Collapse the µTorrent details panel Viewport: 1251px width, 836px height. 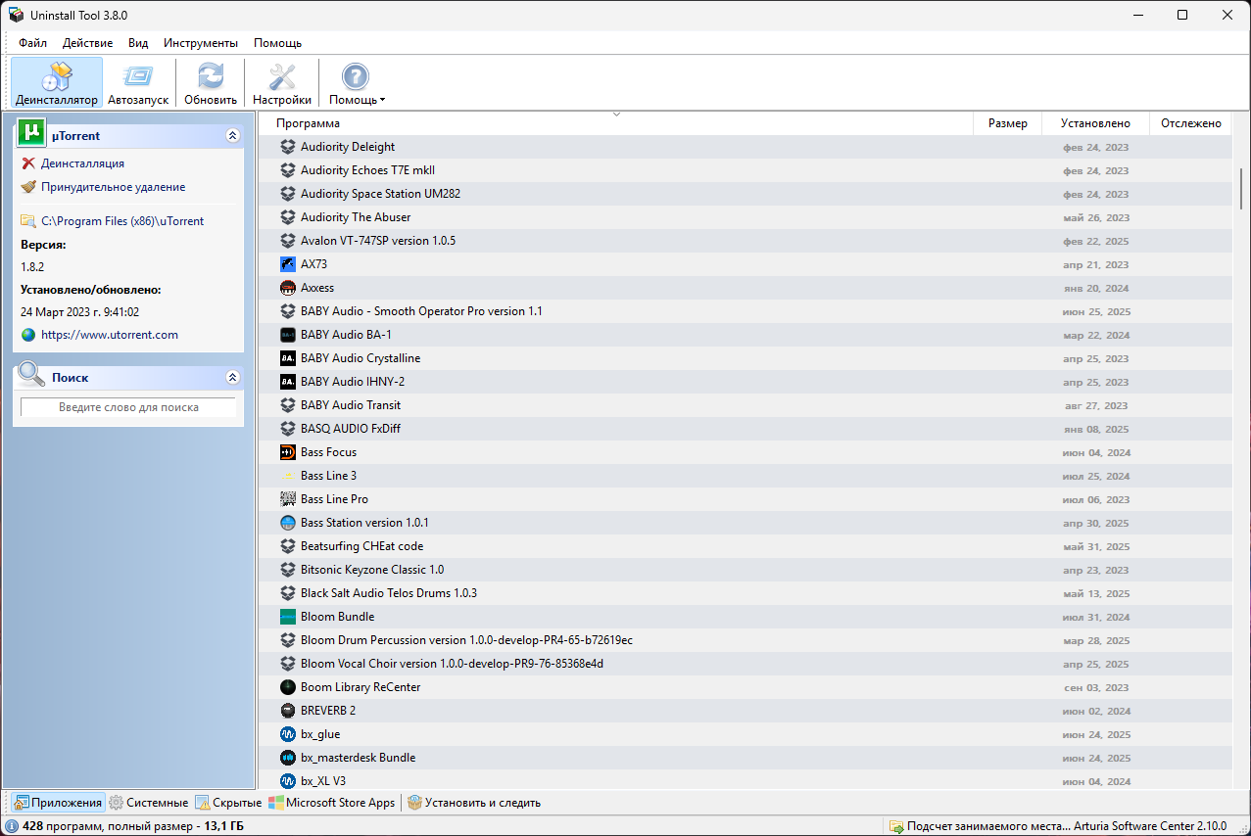click(x=232, y=136)
